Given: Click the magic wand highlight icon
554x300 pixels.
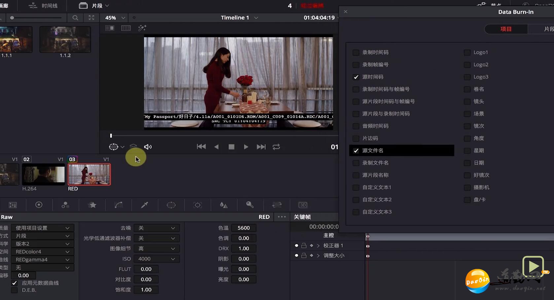Looking at the screenshot, I should 142,28.
